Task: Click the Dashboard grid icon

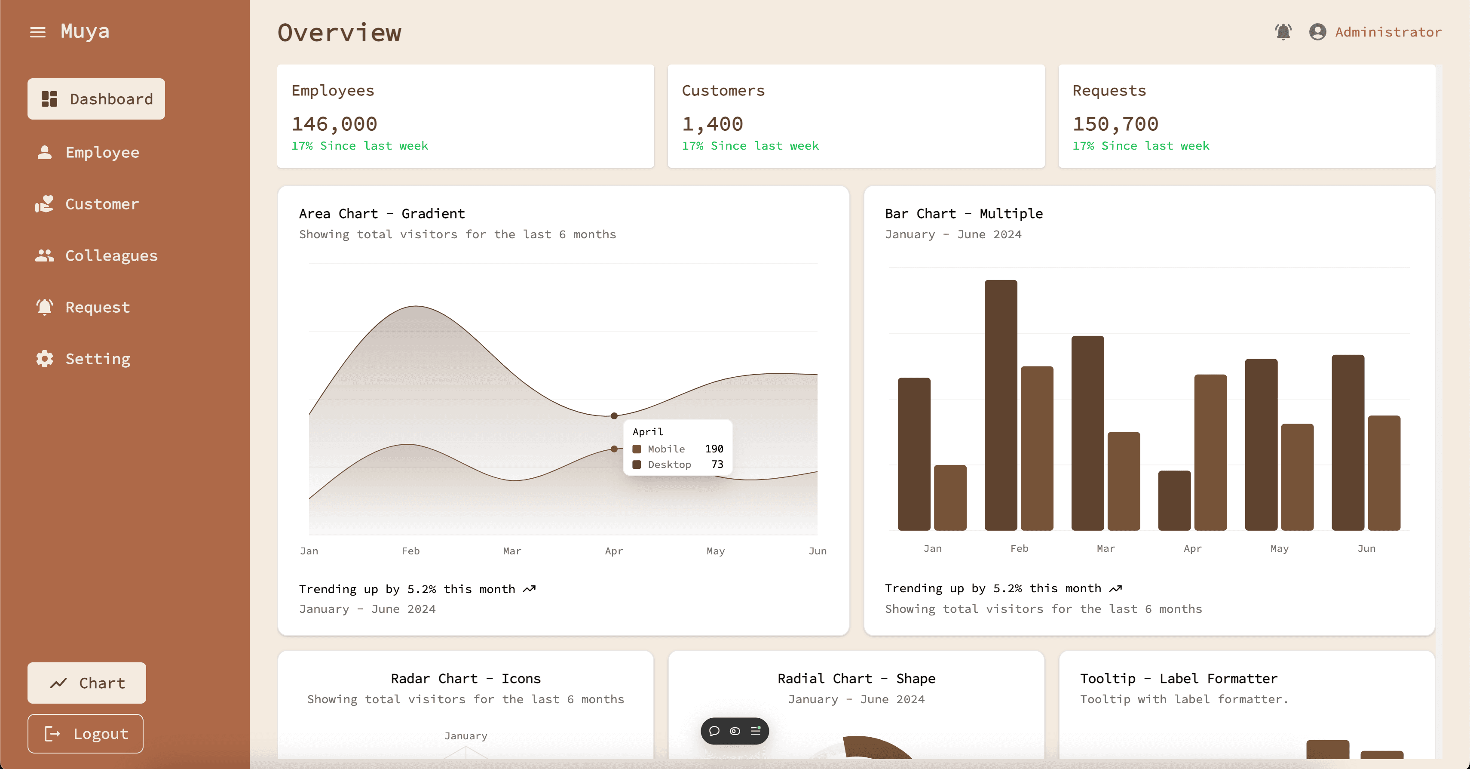Action: click(x=50, y=99)
